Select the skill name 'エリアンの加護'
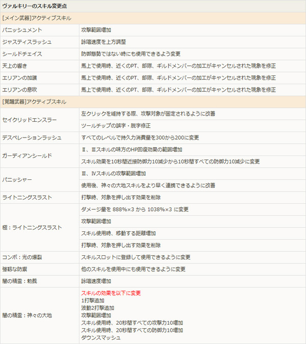The image size is (306, 344). pyautogui.click(x=19, y=78)
